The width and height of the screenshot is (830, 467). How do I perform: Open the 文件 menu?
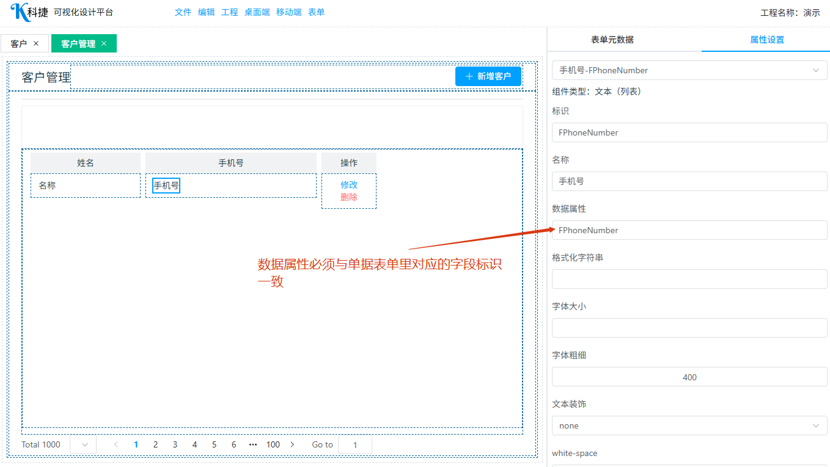(183, 12)
